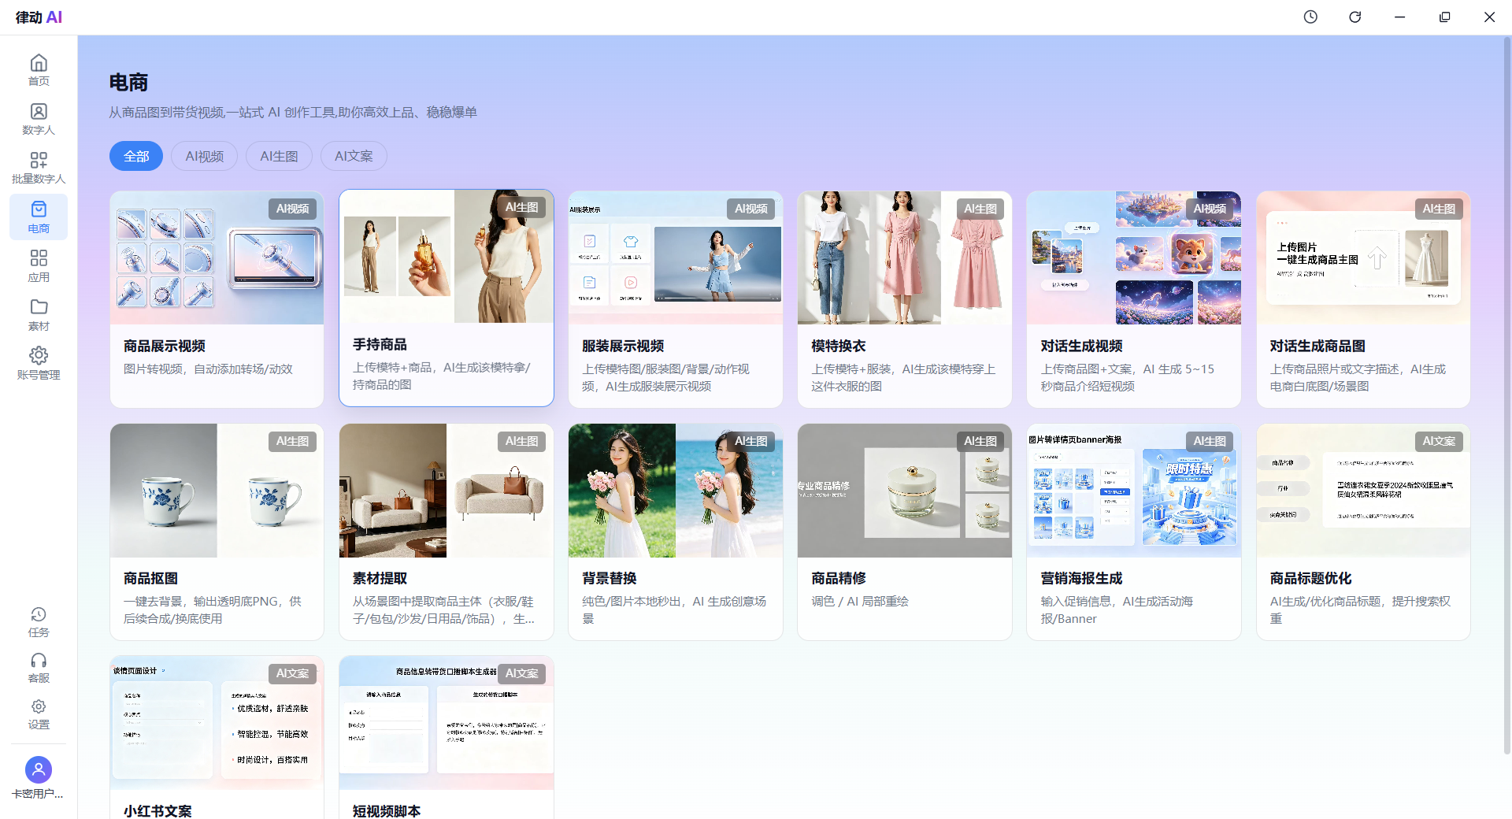Open the 任务 tasks icon
This screenshot has width=1512, height=819.
[x=39, y=614]
